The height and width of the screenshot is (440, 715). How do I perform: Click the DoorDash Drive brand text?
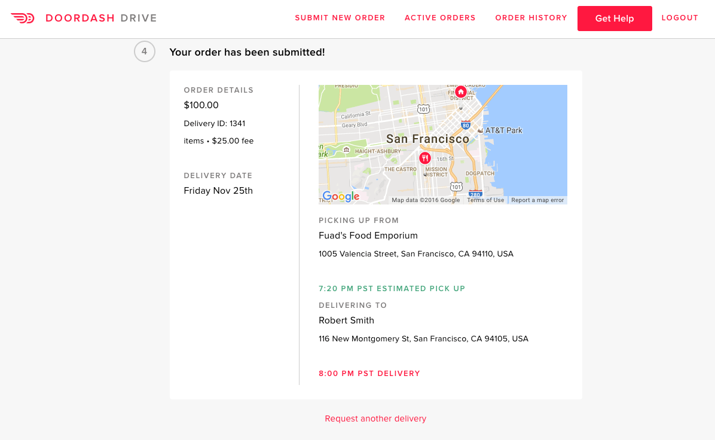point(101,19)
